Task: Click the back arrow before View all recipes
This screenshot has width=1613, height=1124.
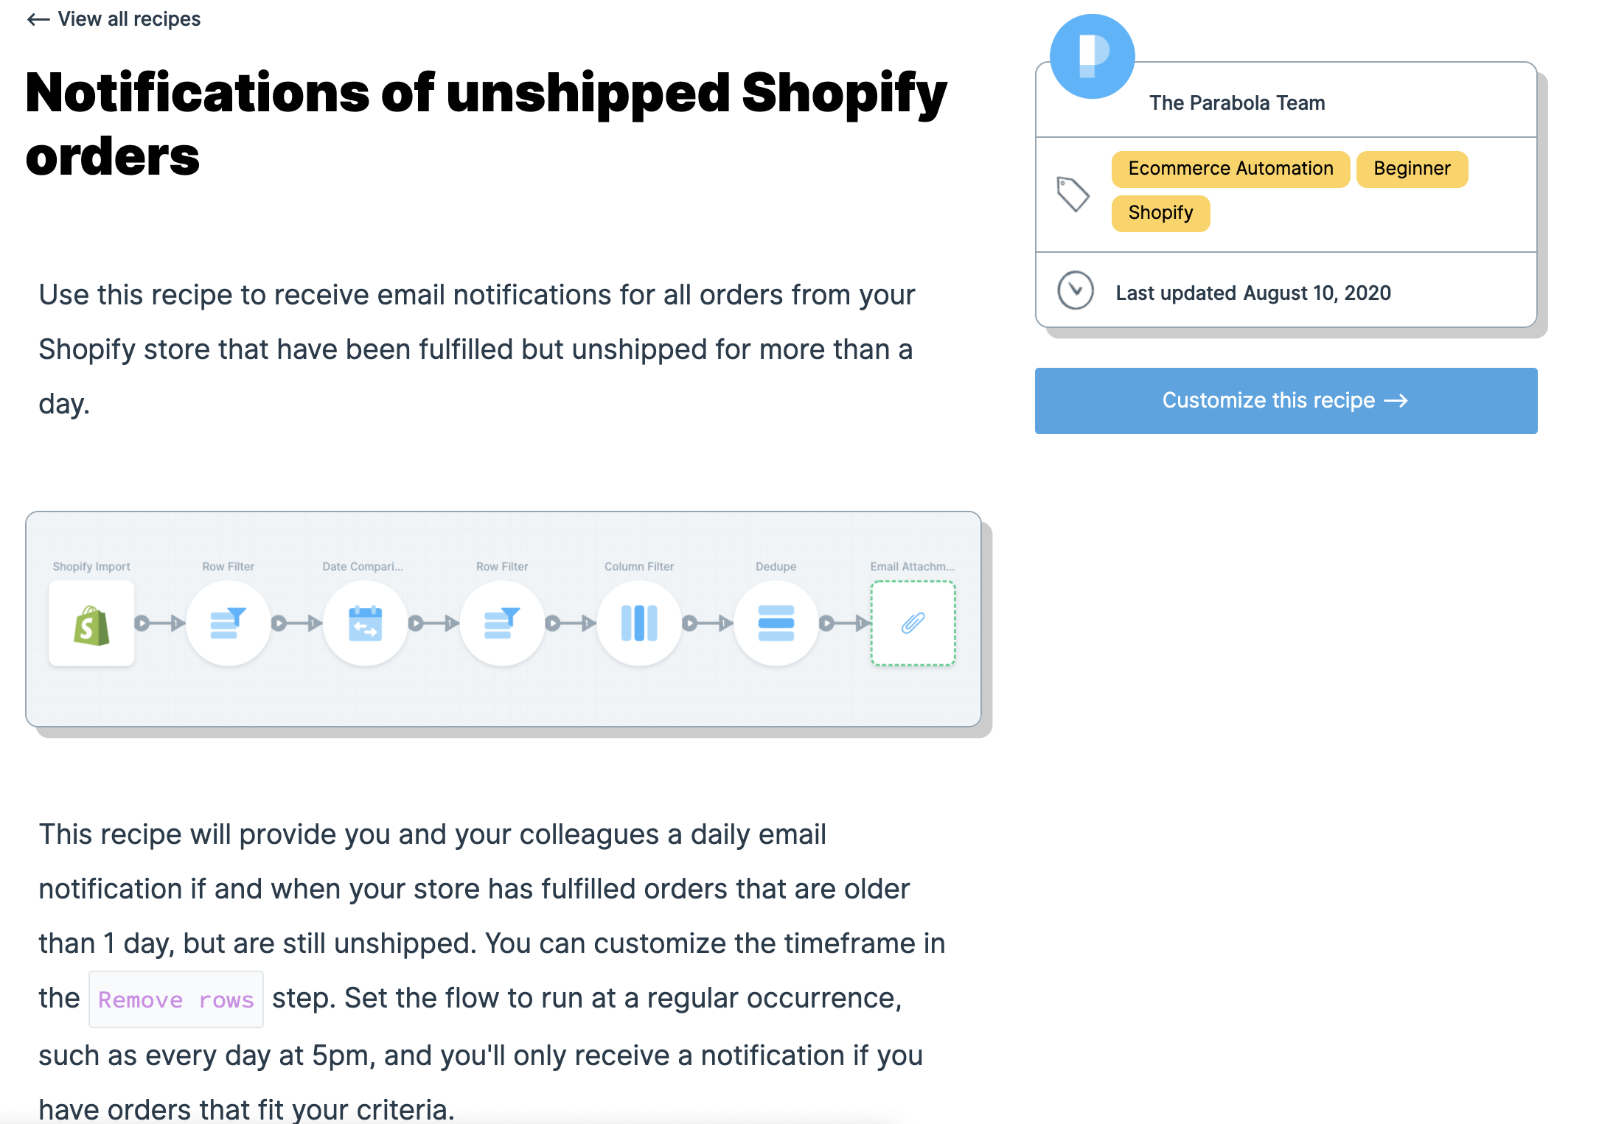Action: (38, 19)
